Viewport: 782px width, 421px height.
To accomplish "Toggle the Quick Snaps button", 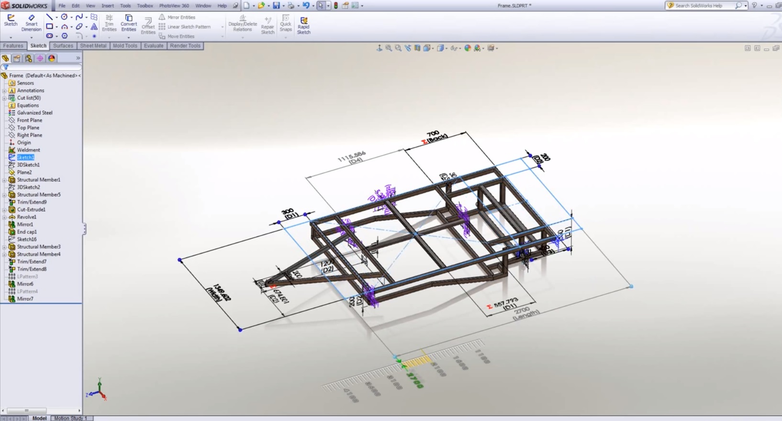I will click(286, 23).
